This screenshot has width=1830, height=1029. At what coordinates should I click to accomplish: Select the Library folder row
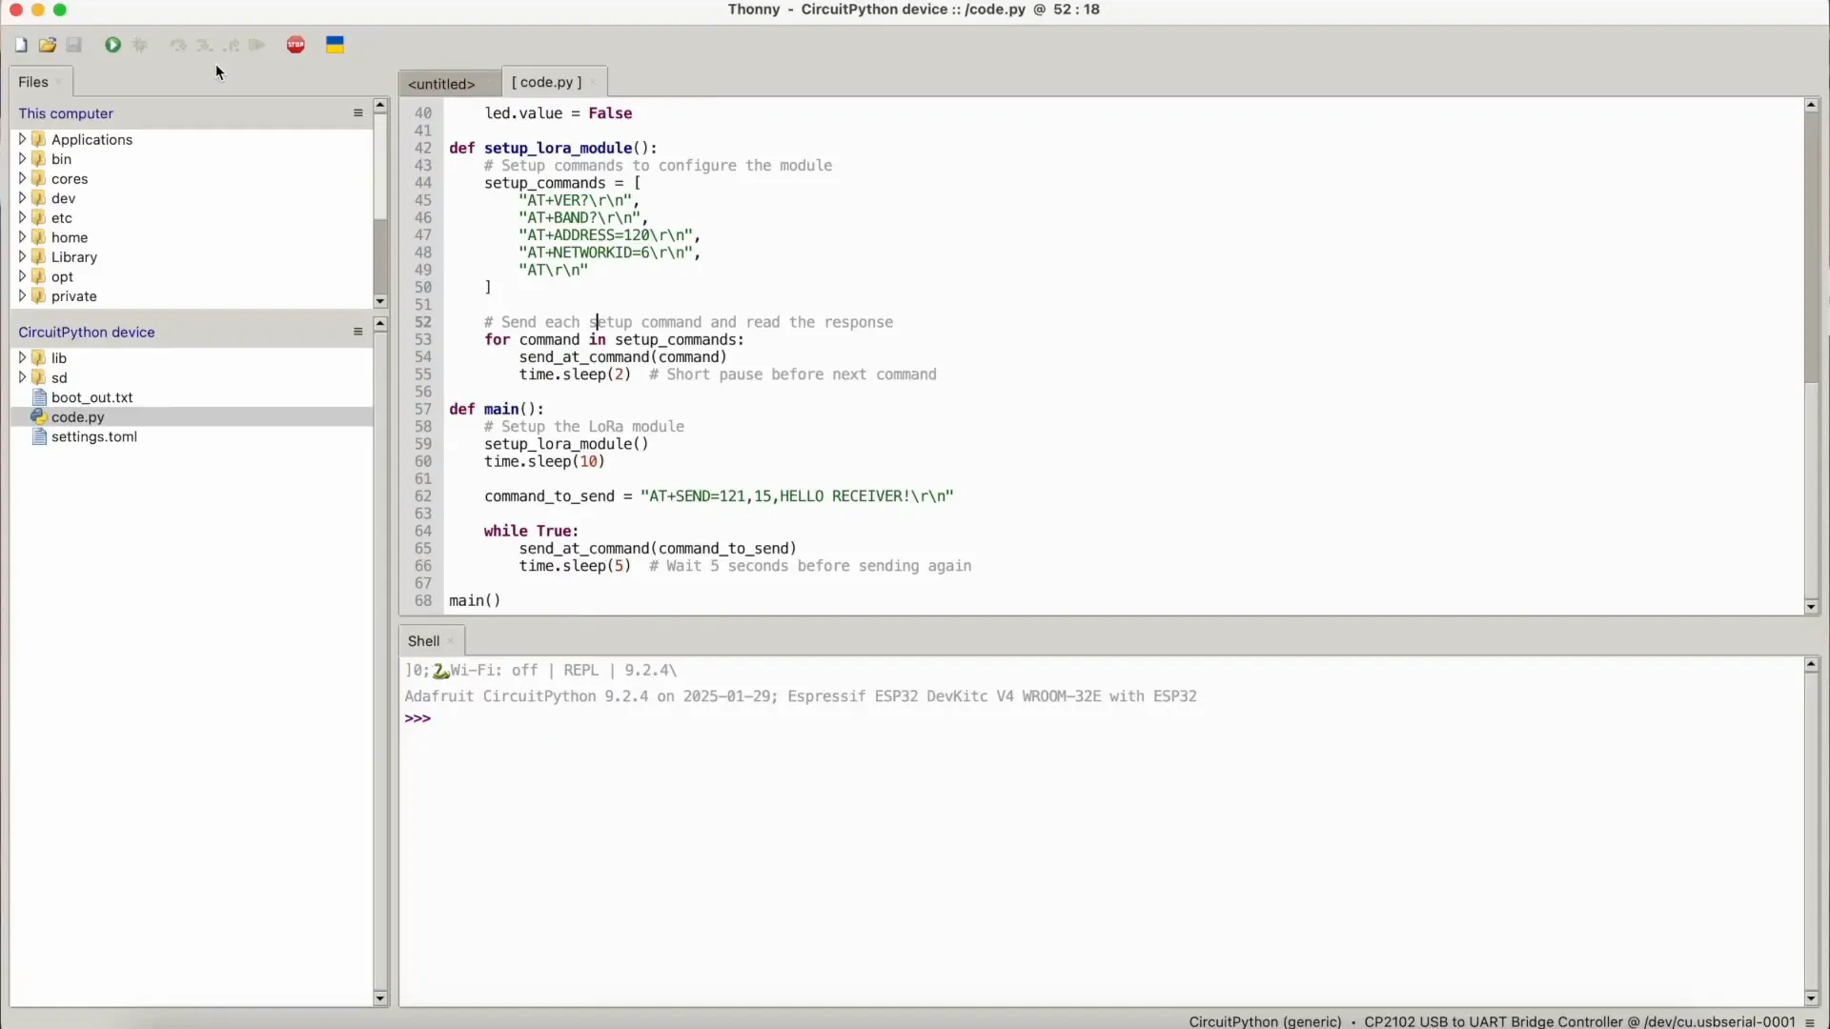click(191, 257)
